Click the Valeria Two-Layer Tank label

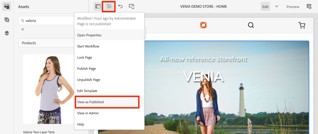[39, 132]
